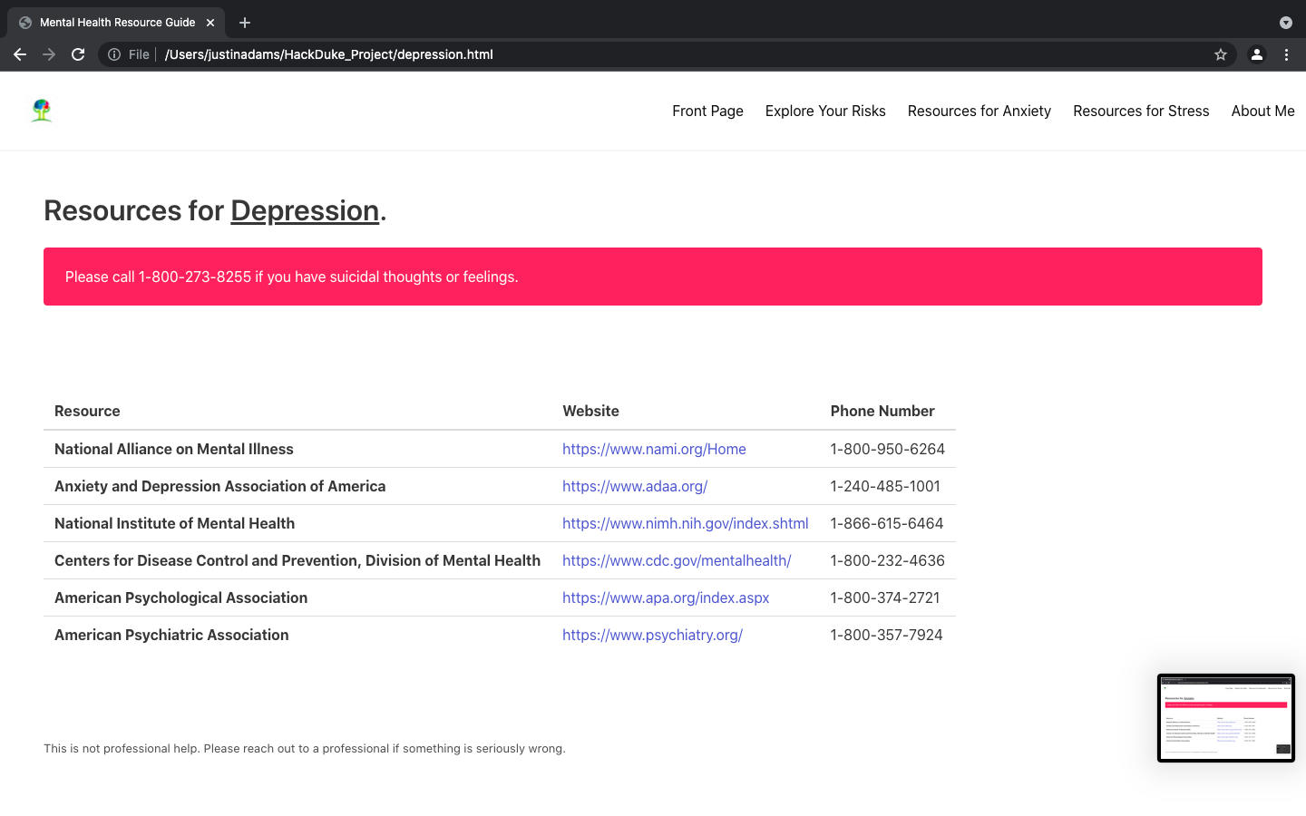Close the Mental Health Resource Guide tab
Screen dimensions: 1306x816
pyautogui.click(x=210, y=23)
